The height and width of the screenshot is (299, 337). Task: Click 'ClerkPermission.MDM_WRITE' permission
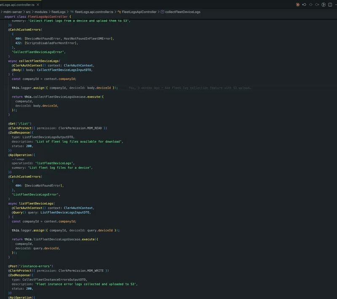click(x=81, y=271)
